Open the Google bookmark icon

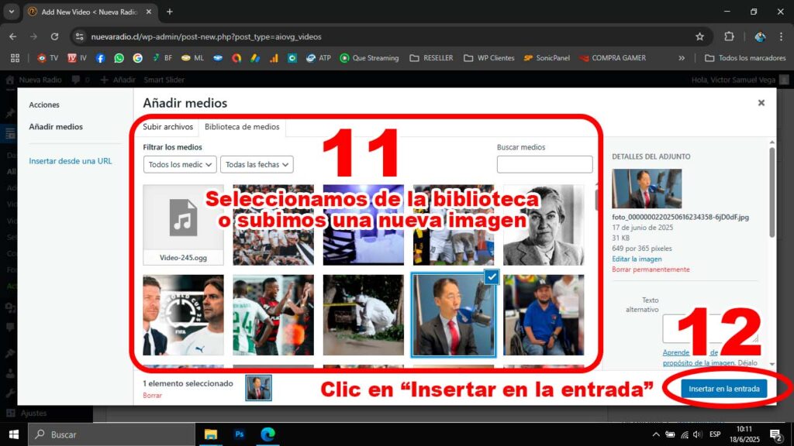(138, 58)
